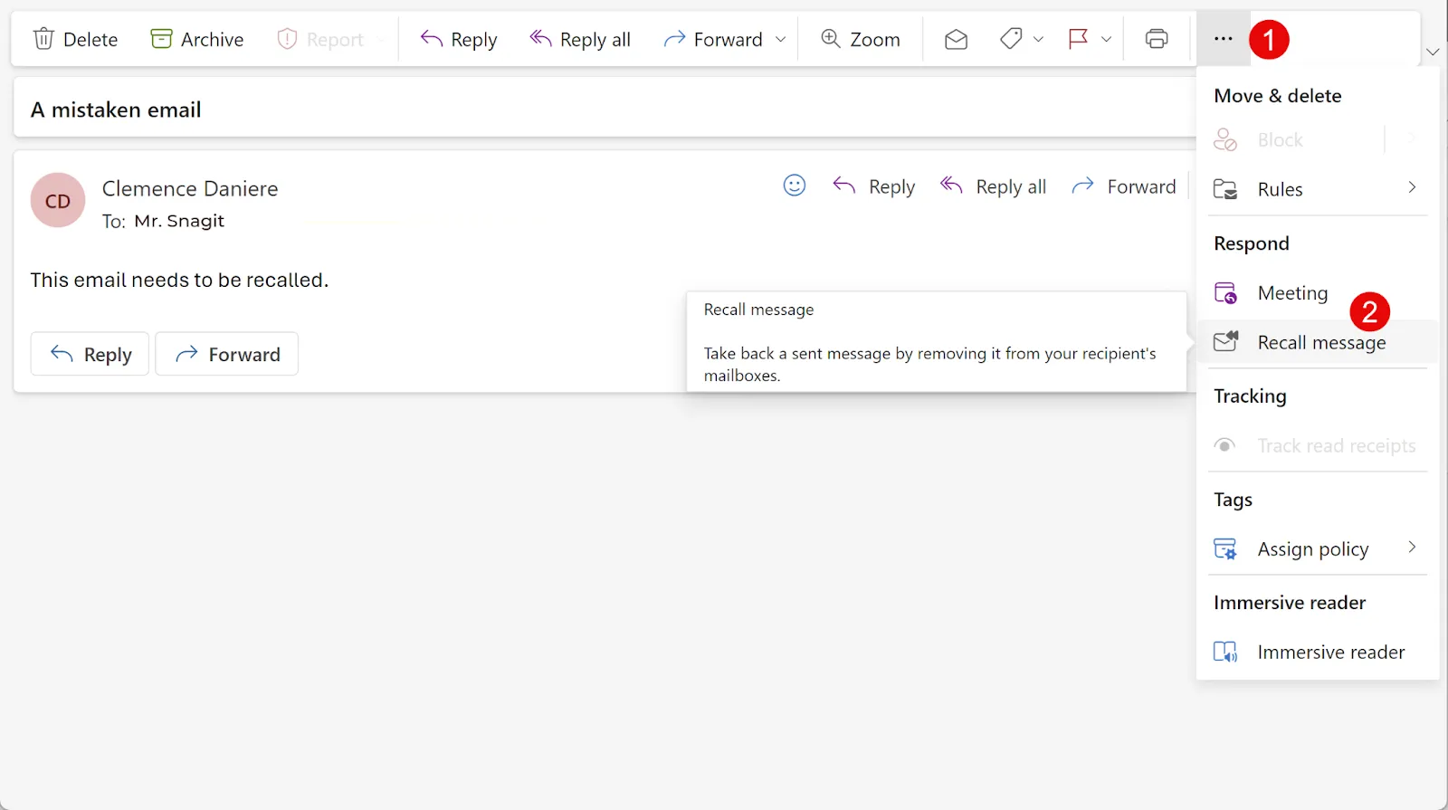This screenshot has height=810, width=1448.
Task: Flag the message with flag icon
Action: pos(1079,39)
